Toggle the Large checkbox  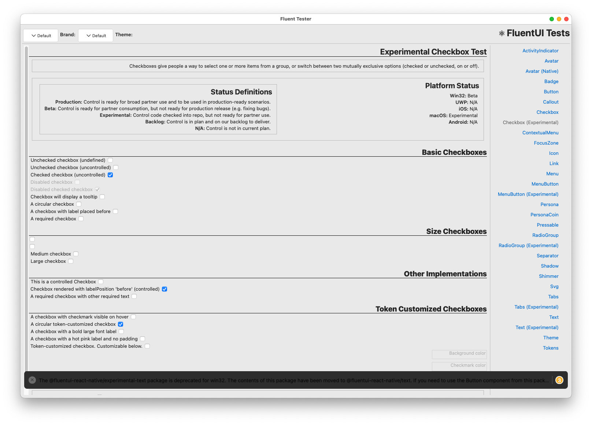point(71,261)
